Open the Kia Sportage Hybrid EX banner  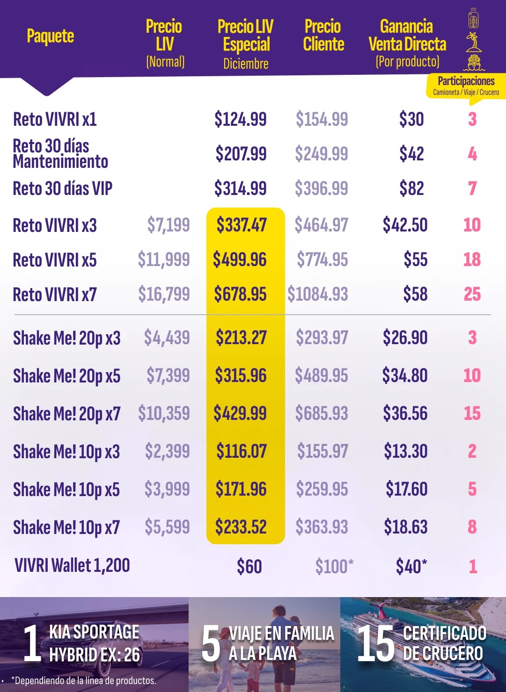coord(94,644)
